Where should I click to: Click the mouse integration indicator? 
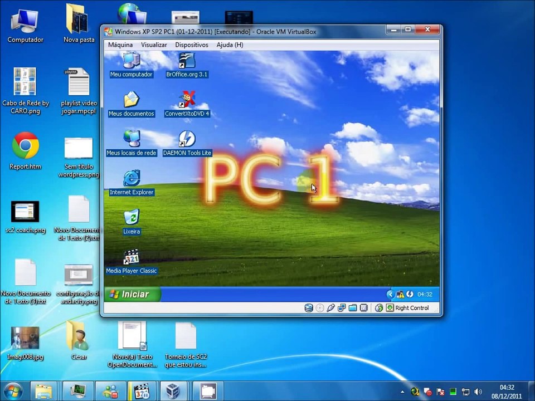point(379,308)
